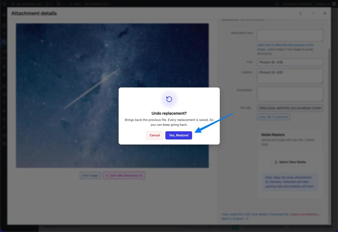Click the red Delete permanently link
The image size is (338, 232).
304,215
